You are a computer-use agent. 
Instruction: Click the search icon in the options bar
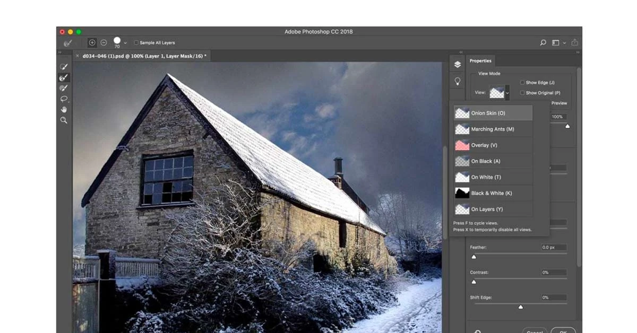pos(543,42)
